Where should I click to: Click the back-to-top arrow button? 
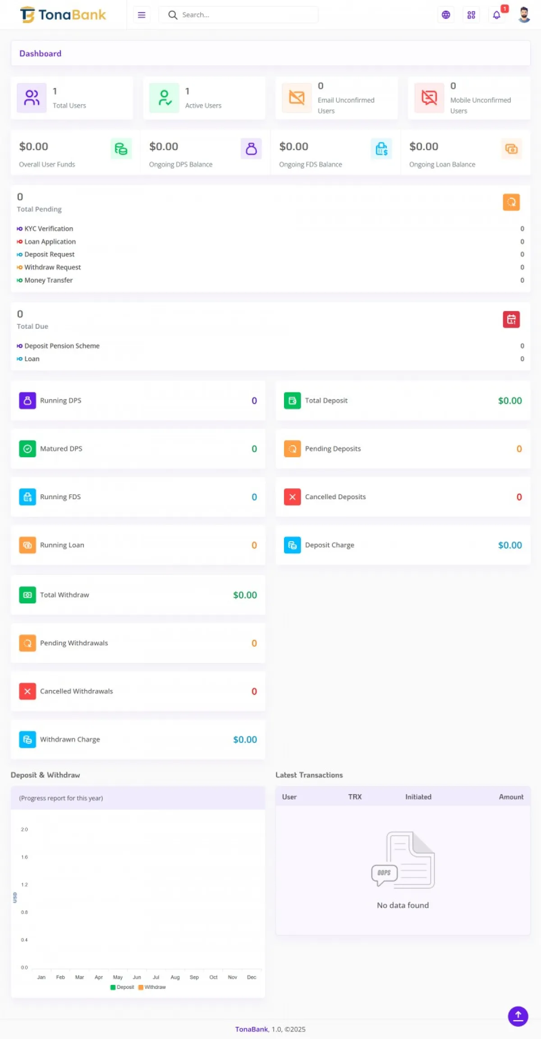[518, 1016]
